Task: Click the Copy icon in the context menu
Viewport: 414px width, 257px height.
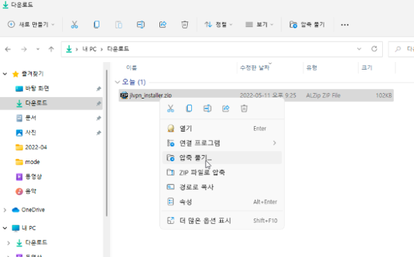Action: [189, 108]
